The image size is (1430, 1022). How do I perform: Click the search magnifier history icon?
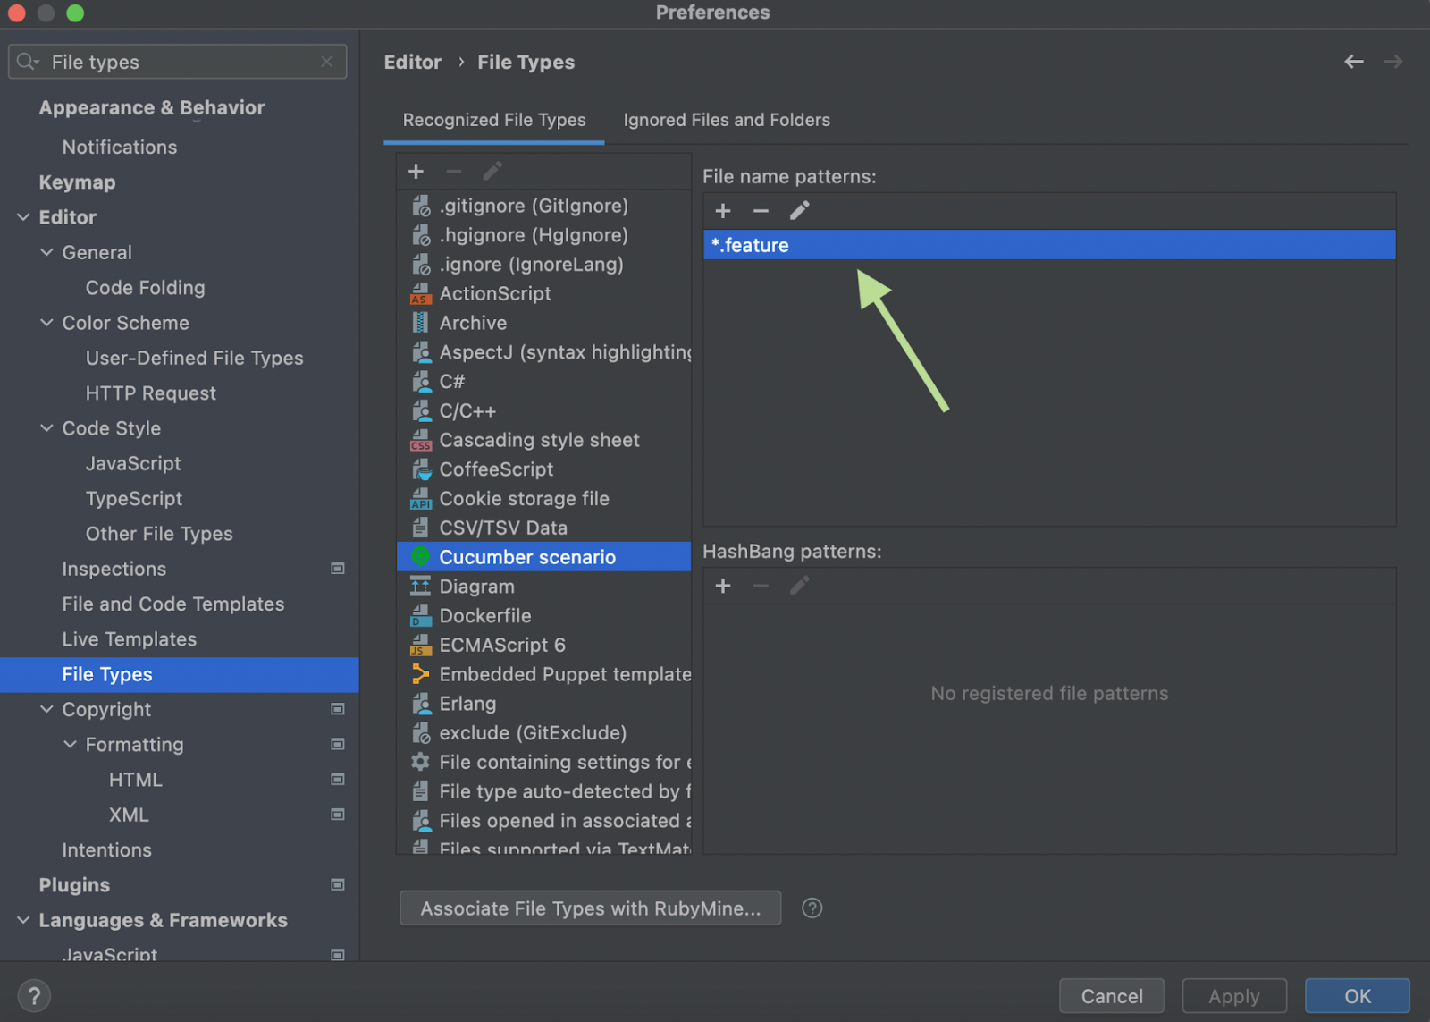coord(27,62)
